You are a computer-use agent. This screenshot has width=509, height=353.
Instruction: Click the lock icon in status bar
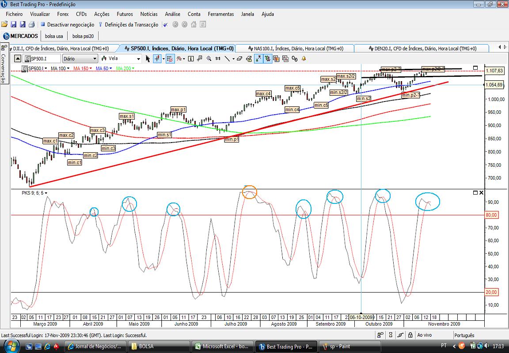pyautogui.click(x=410, y=335)
